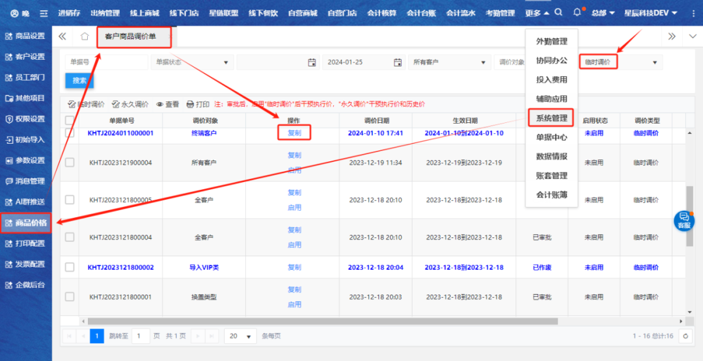The height and width of the screenshot is (361, 703).
Task: Click the refresh icon at table footer
Action: coord(685,336)
